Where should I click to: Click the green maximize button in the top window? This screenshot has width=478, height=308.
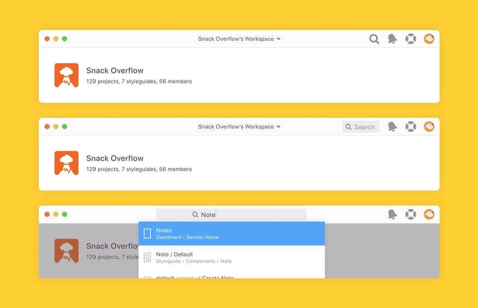[x=65, y=39]
